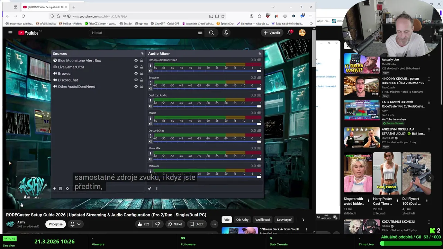Open Desktop Audio channel three-dot options
Screen dimensions: 443x249
click(151, 101)
